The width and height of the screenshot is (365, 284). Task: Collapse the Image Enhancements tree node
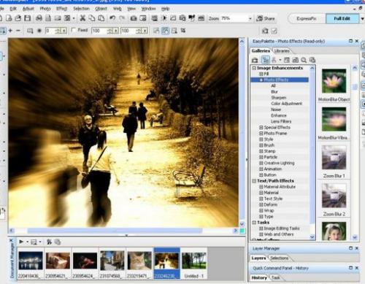click(254, 68)
